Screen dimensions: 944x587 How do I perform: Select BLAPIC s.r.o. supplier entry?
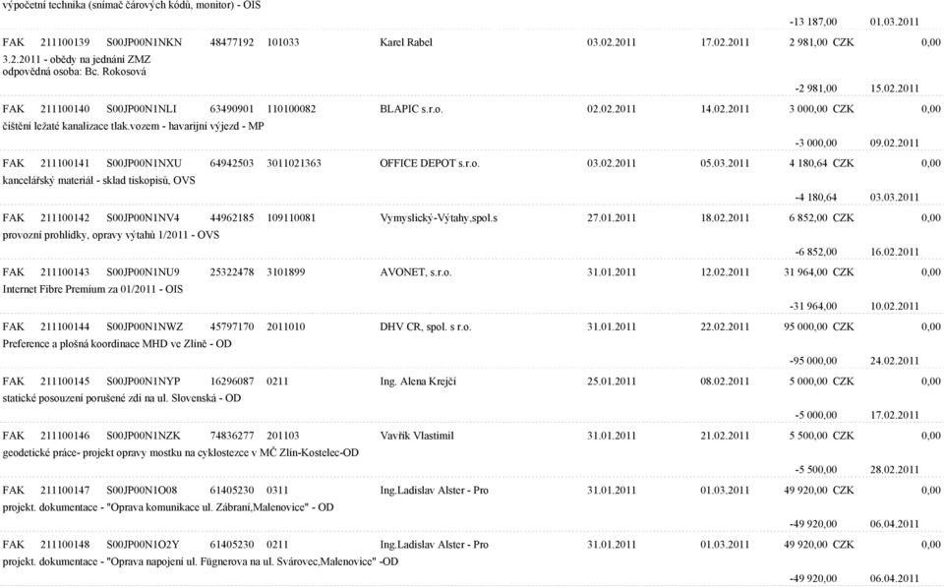click(x=411, y=109)
